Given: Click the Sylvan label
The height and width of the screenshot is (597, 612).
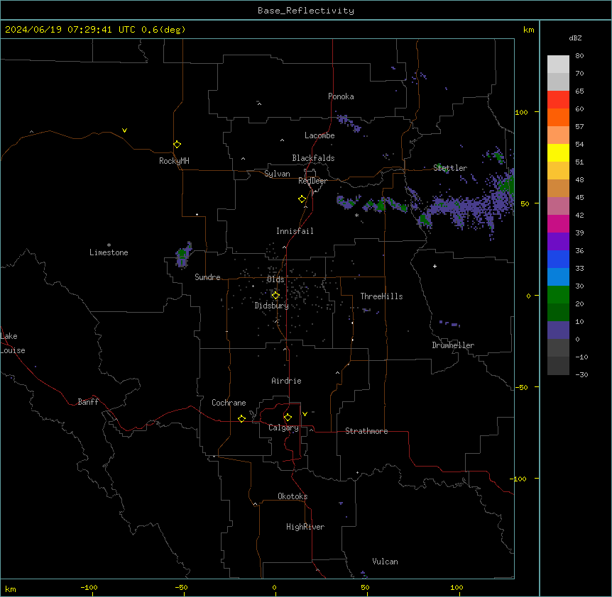Looking at the screenshot, I should (277, 174).
